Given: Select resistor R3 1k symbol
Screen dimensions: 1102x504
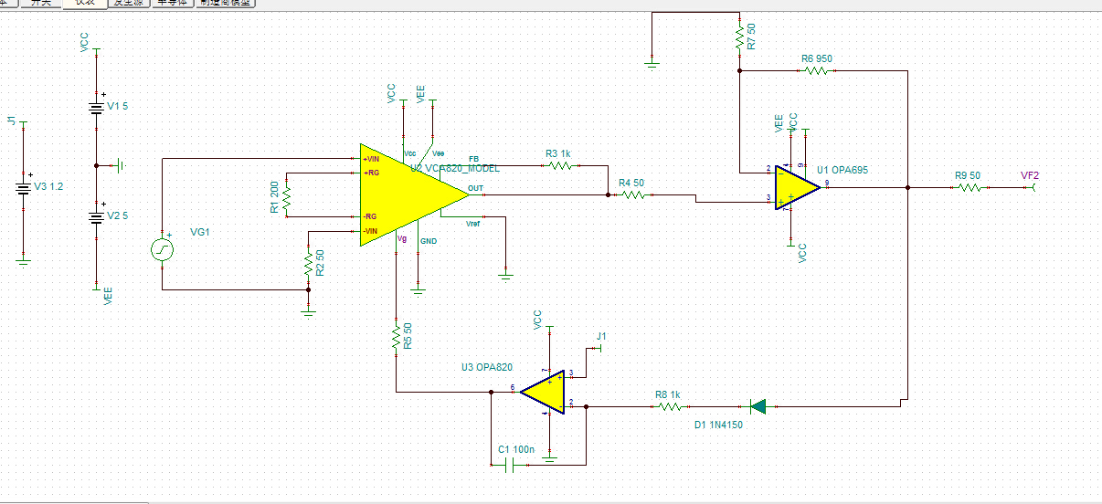Looking at the screenshot, I should click(x=557, y=165).
